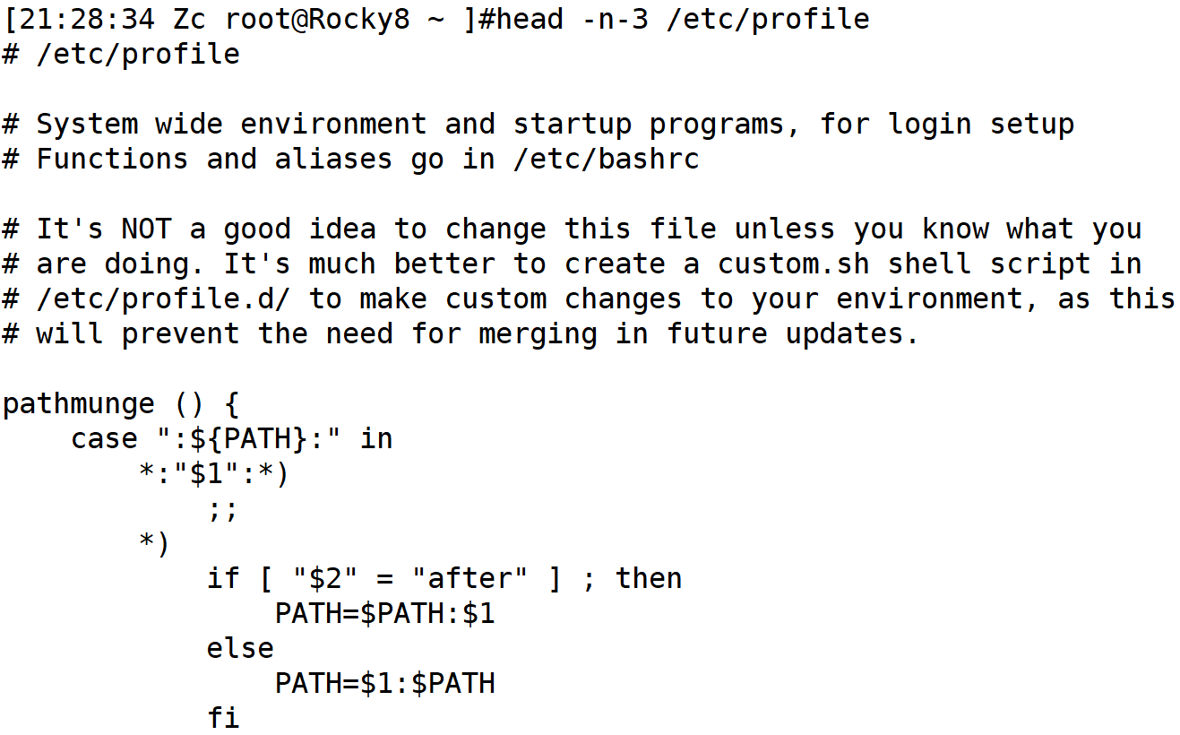Image resolution: width=1180 pixels, height=735 pixels.
Task: Click the double semicolon ';;' line
Action: [x=223, y=509]
